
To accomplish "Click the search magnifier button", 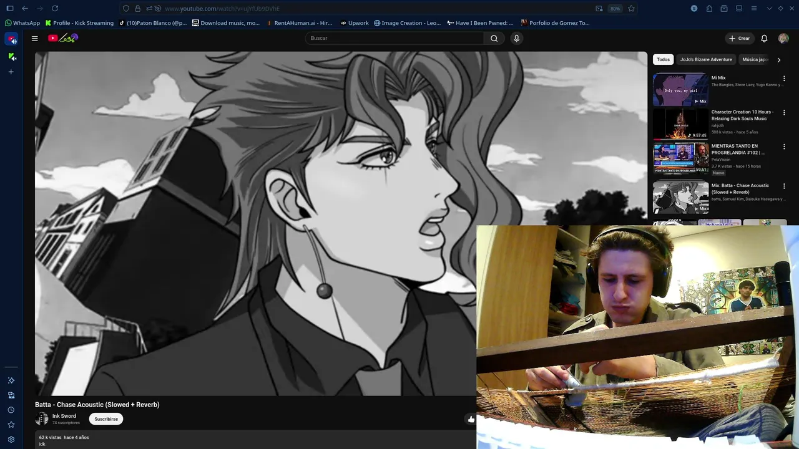I will [x=494, y=38].
